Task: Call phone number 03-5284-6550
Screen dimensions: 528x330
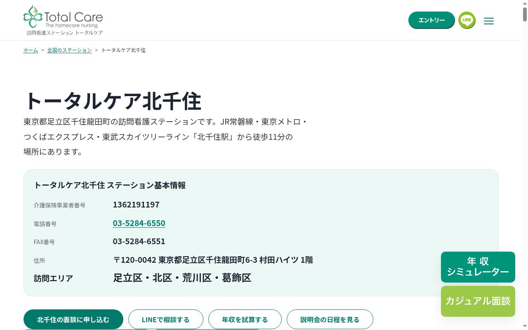Action: click(x=139, y=223)
